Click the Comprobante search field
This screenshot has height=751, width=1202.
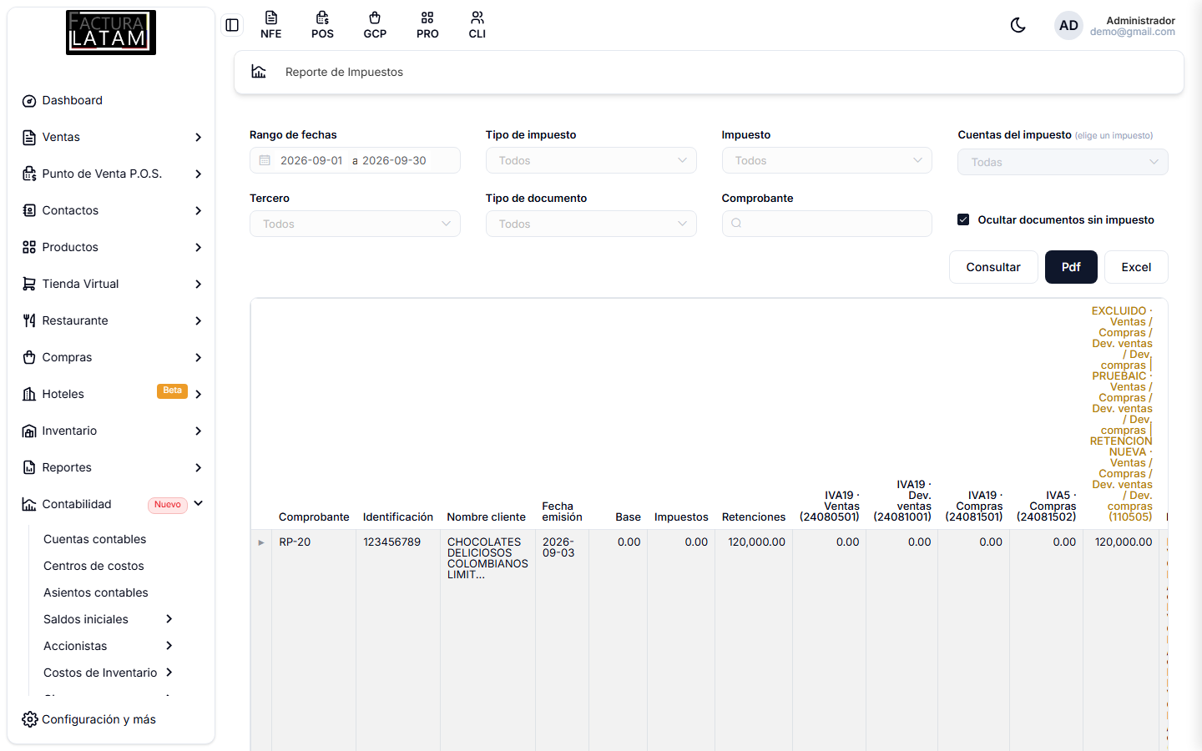[826, 224]
